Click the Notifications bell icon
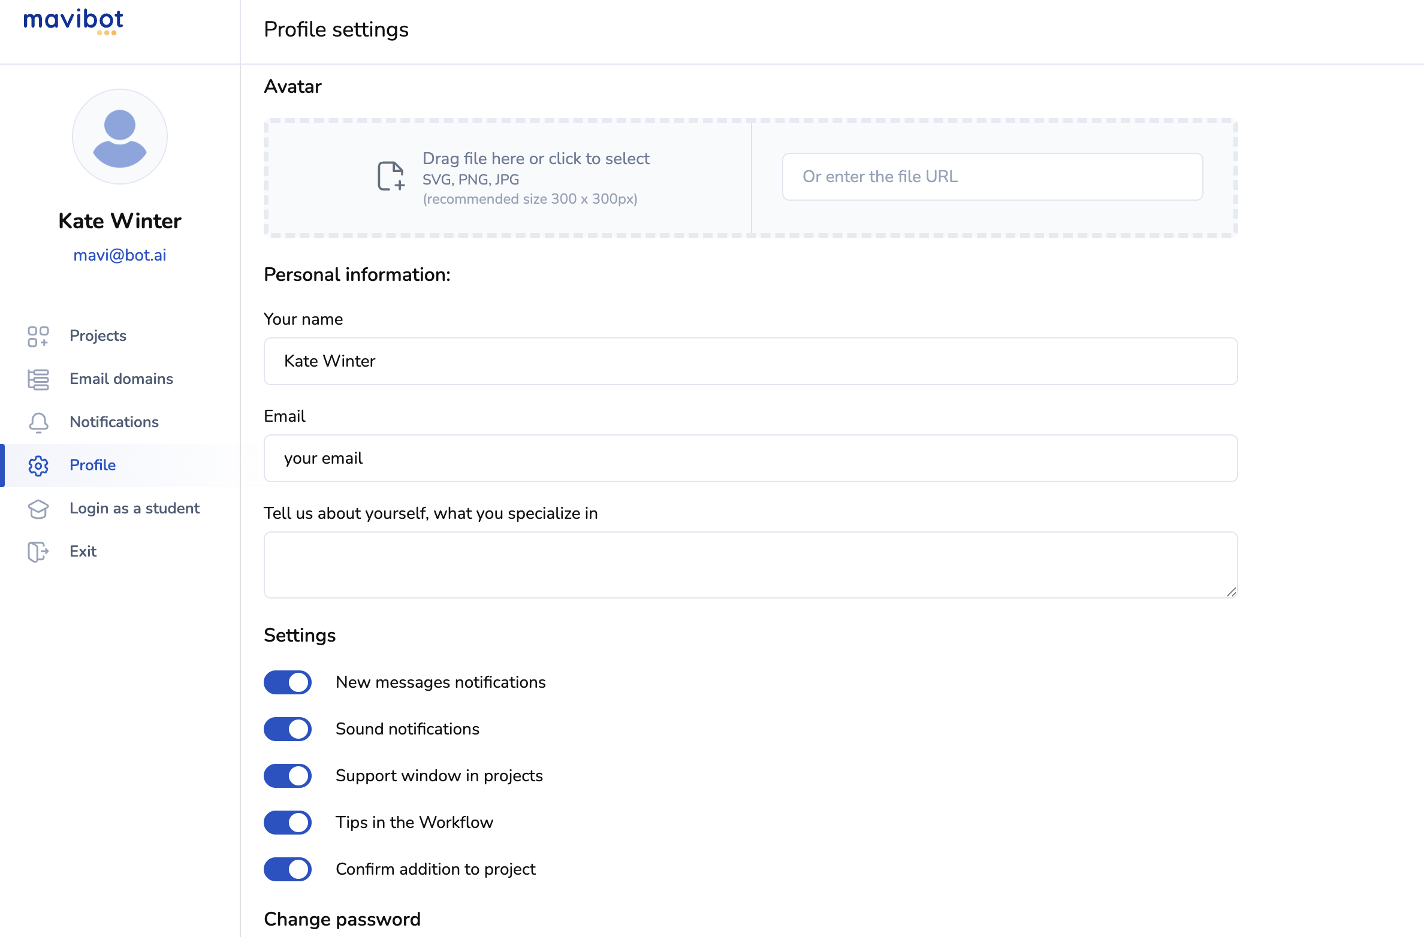 click(x=38, y=422)
